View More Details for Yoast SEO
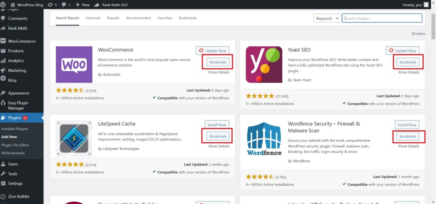Image resolution: width=436 pixels, height=204 pixels. click(x=409, y=72)
